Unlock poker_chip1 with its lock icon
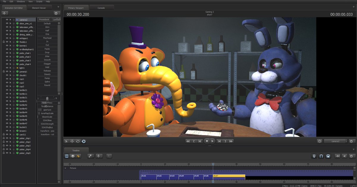This screenshot has width=357, height=187. point(4,138)
